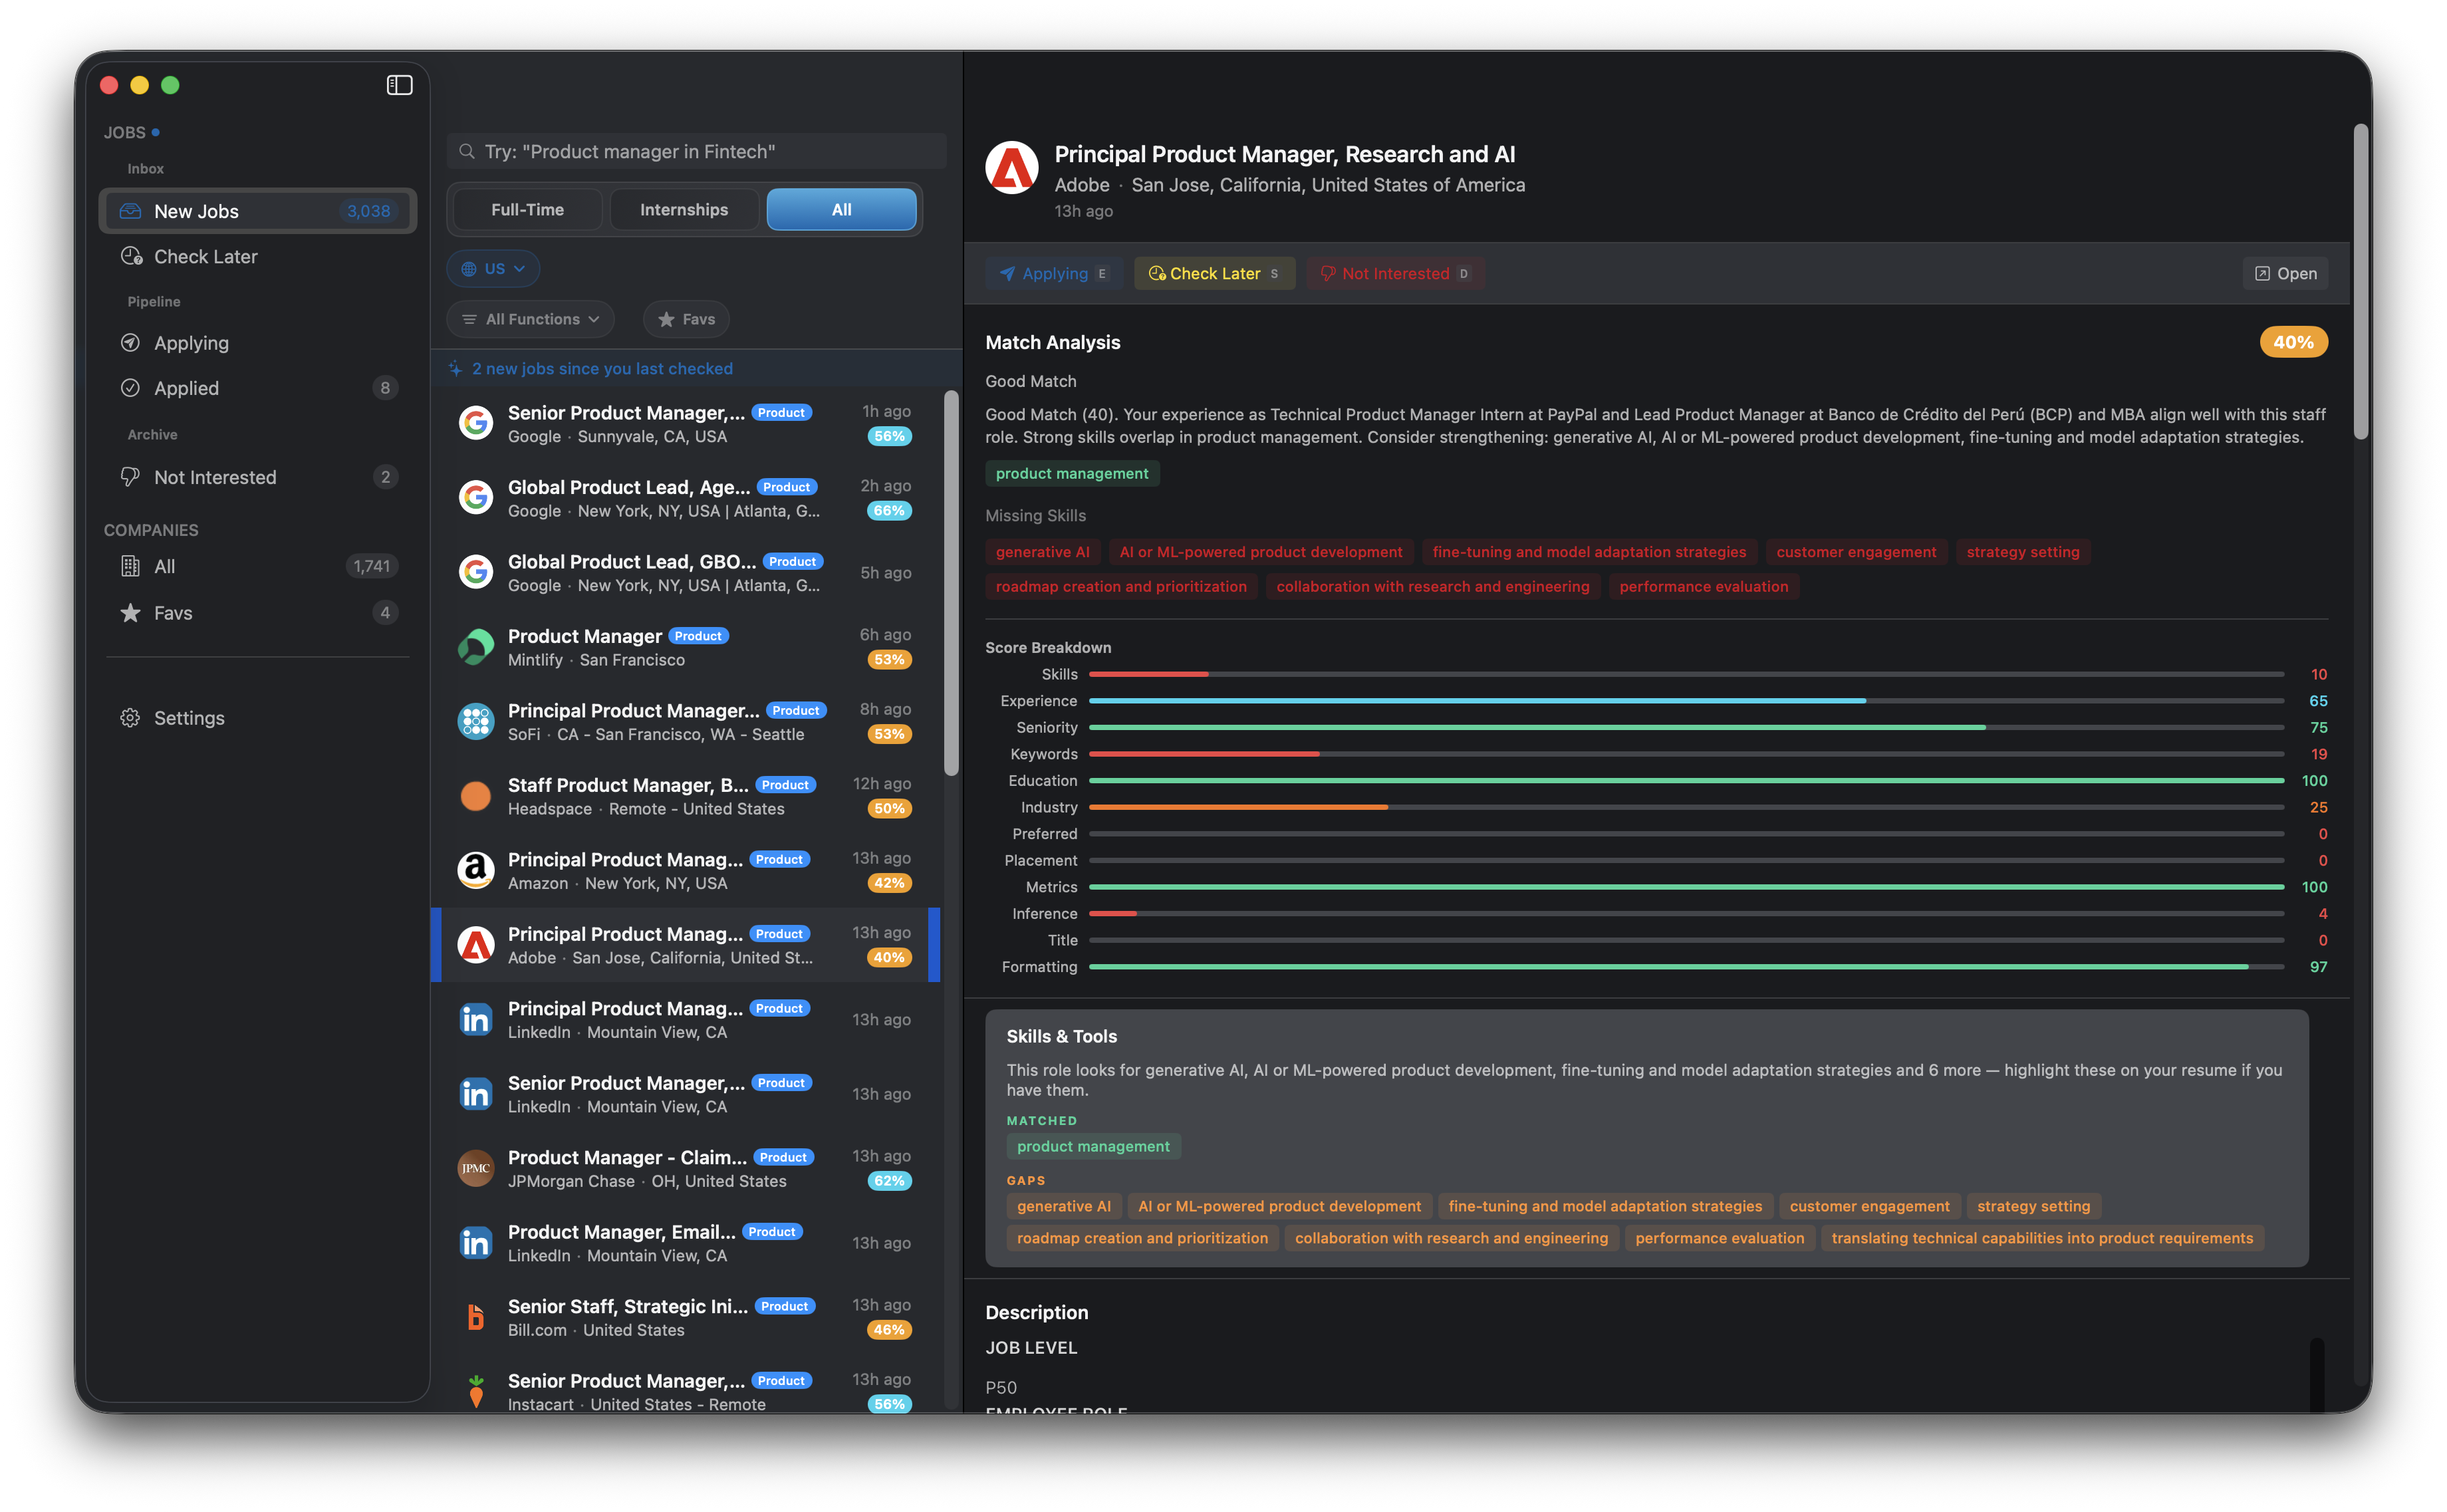2447x1512 pixels.
Task: Click the Open job button
Action: pos(2285,274)
